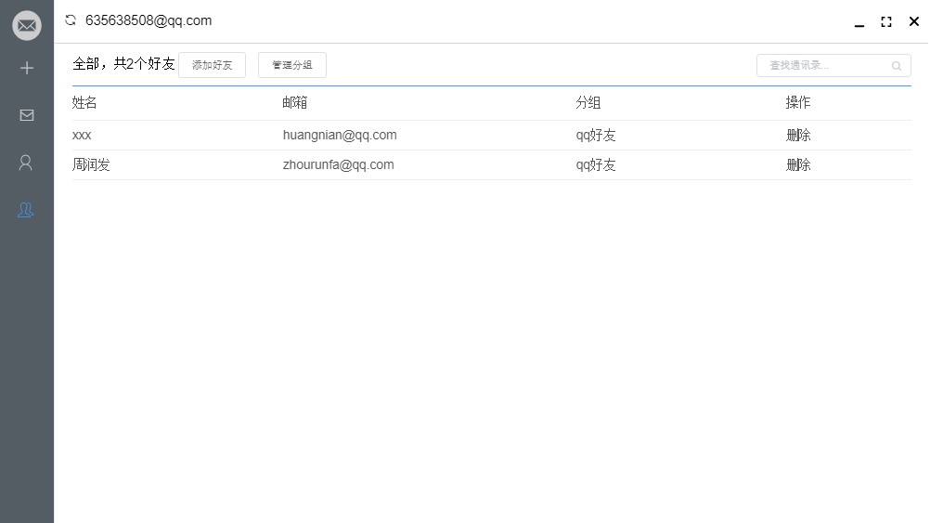
Task: Select the zhourunfa@qq.com email cell
Action: coord(338,165)
